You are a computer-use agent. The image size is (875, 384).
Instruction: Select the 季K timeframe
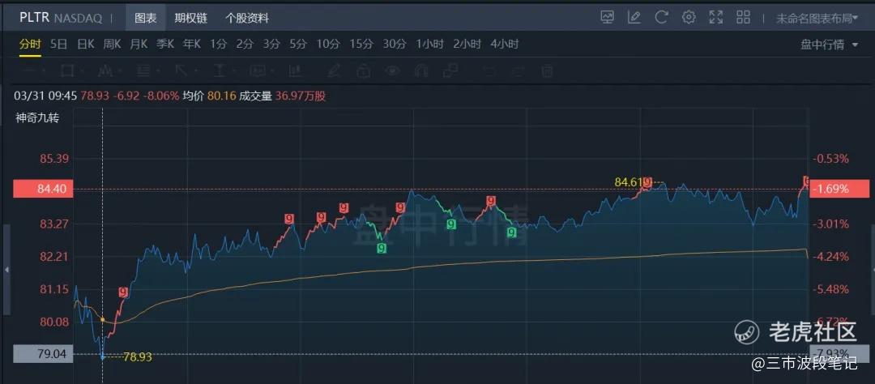click(x=164, y=44)
